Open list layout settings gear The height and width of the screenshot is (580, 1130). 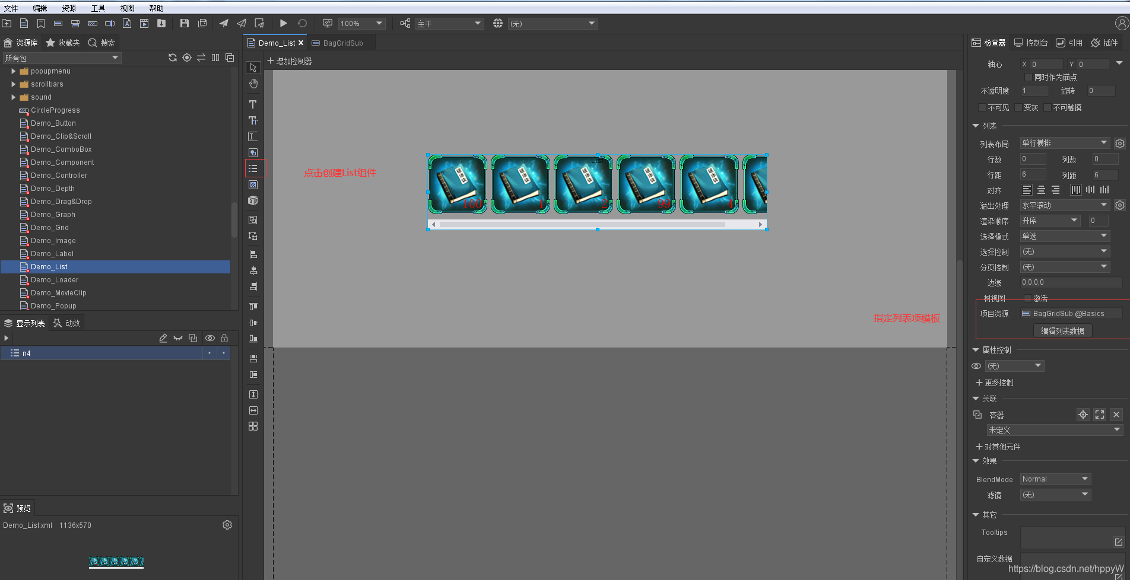click(x=1120, y=144)
